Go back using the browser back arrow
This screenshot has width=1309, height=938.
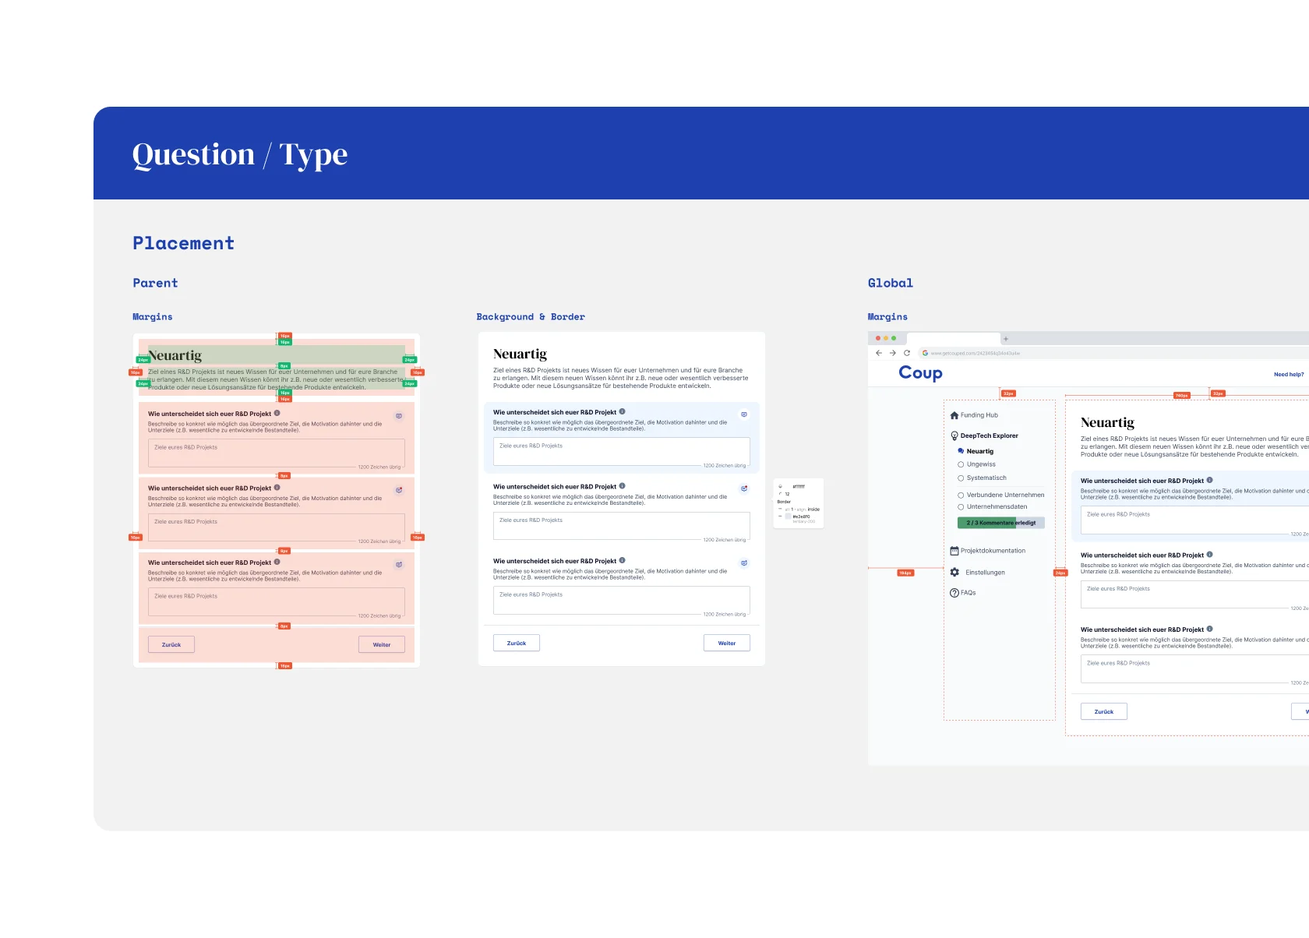pyautogui.click(x=879, y=353)
